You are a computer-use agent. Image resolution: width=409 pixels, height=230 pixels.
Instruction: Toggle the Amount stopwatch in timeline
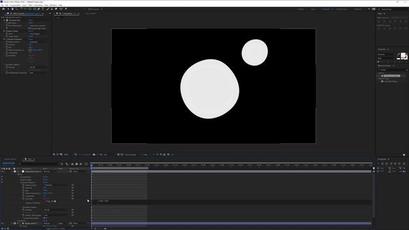pos(23,188)
